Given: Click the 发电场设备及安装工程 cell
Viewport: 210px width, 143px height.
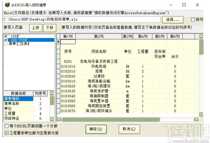Looking at the screenshot, I should tap(99, 61).
